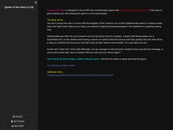The width and height of the screenshot is (173, 130).
Task: Click 'You must be 18 years of age' notice
Action: (x=73, y=59)
